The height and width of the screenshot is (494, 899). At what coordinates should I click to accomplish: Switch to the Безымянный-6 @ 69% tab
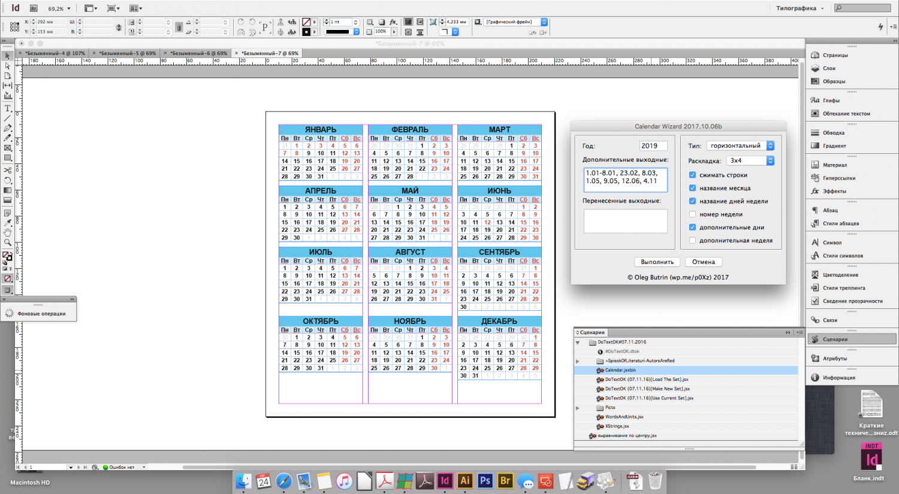(x=199, y=53)
